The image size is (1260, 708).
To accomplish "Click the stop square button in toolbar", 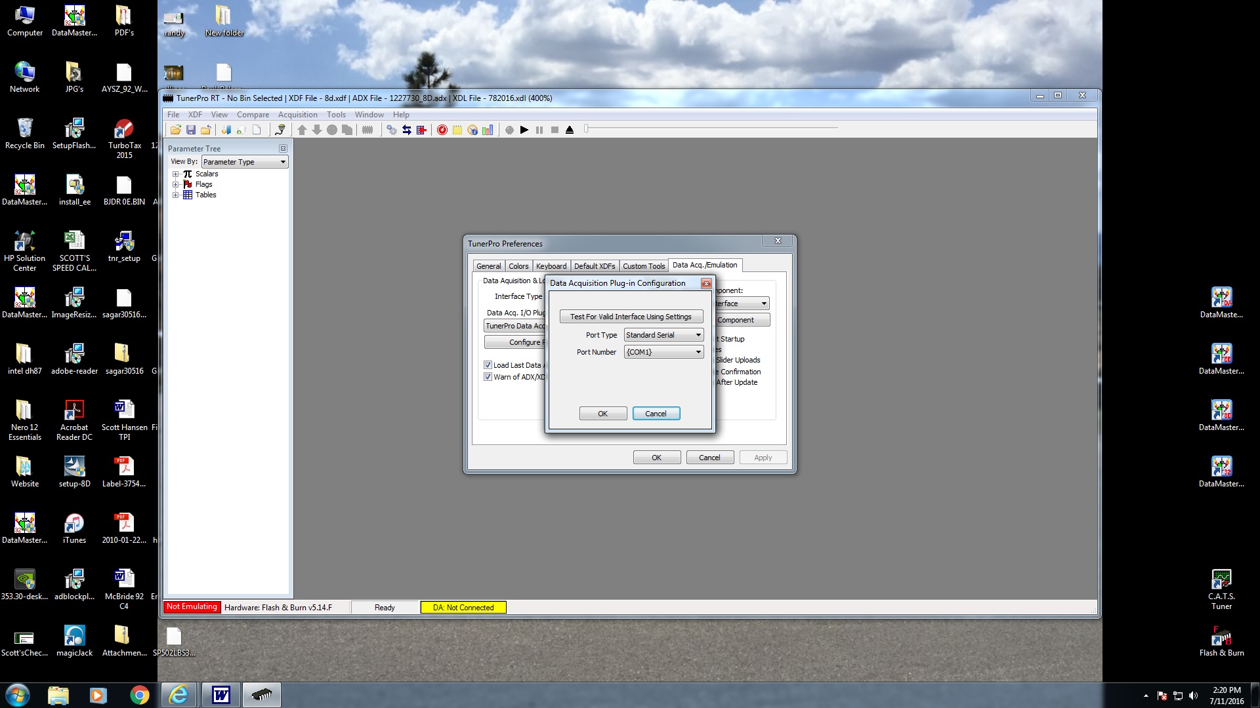I will click(x=555, y=130).
